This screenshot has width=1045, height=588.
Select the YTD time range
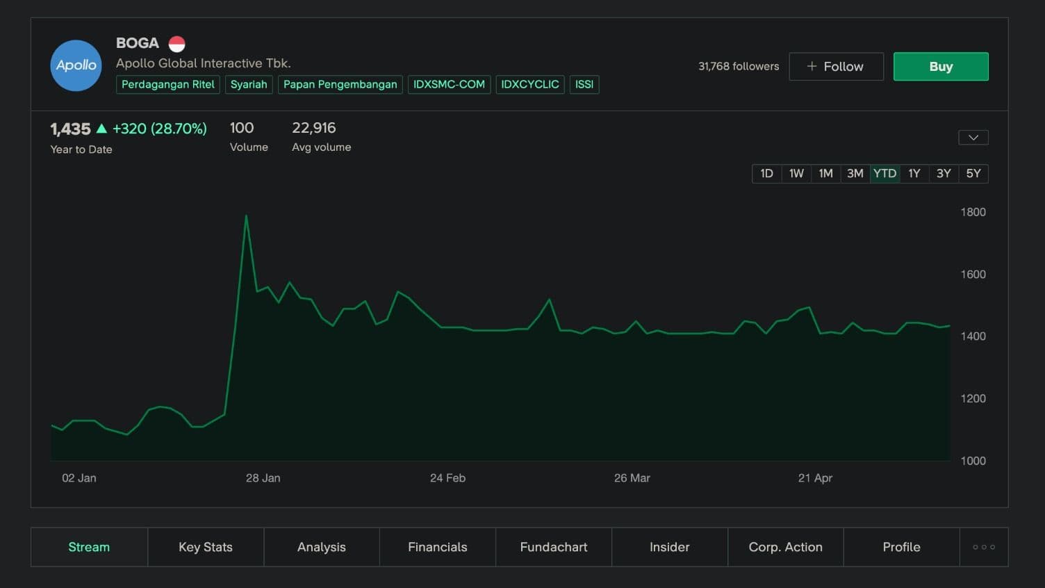pos(884,174)
